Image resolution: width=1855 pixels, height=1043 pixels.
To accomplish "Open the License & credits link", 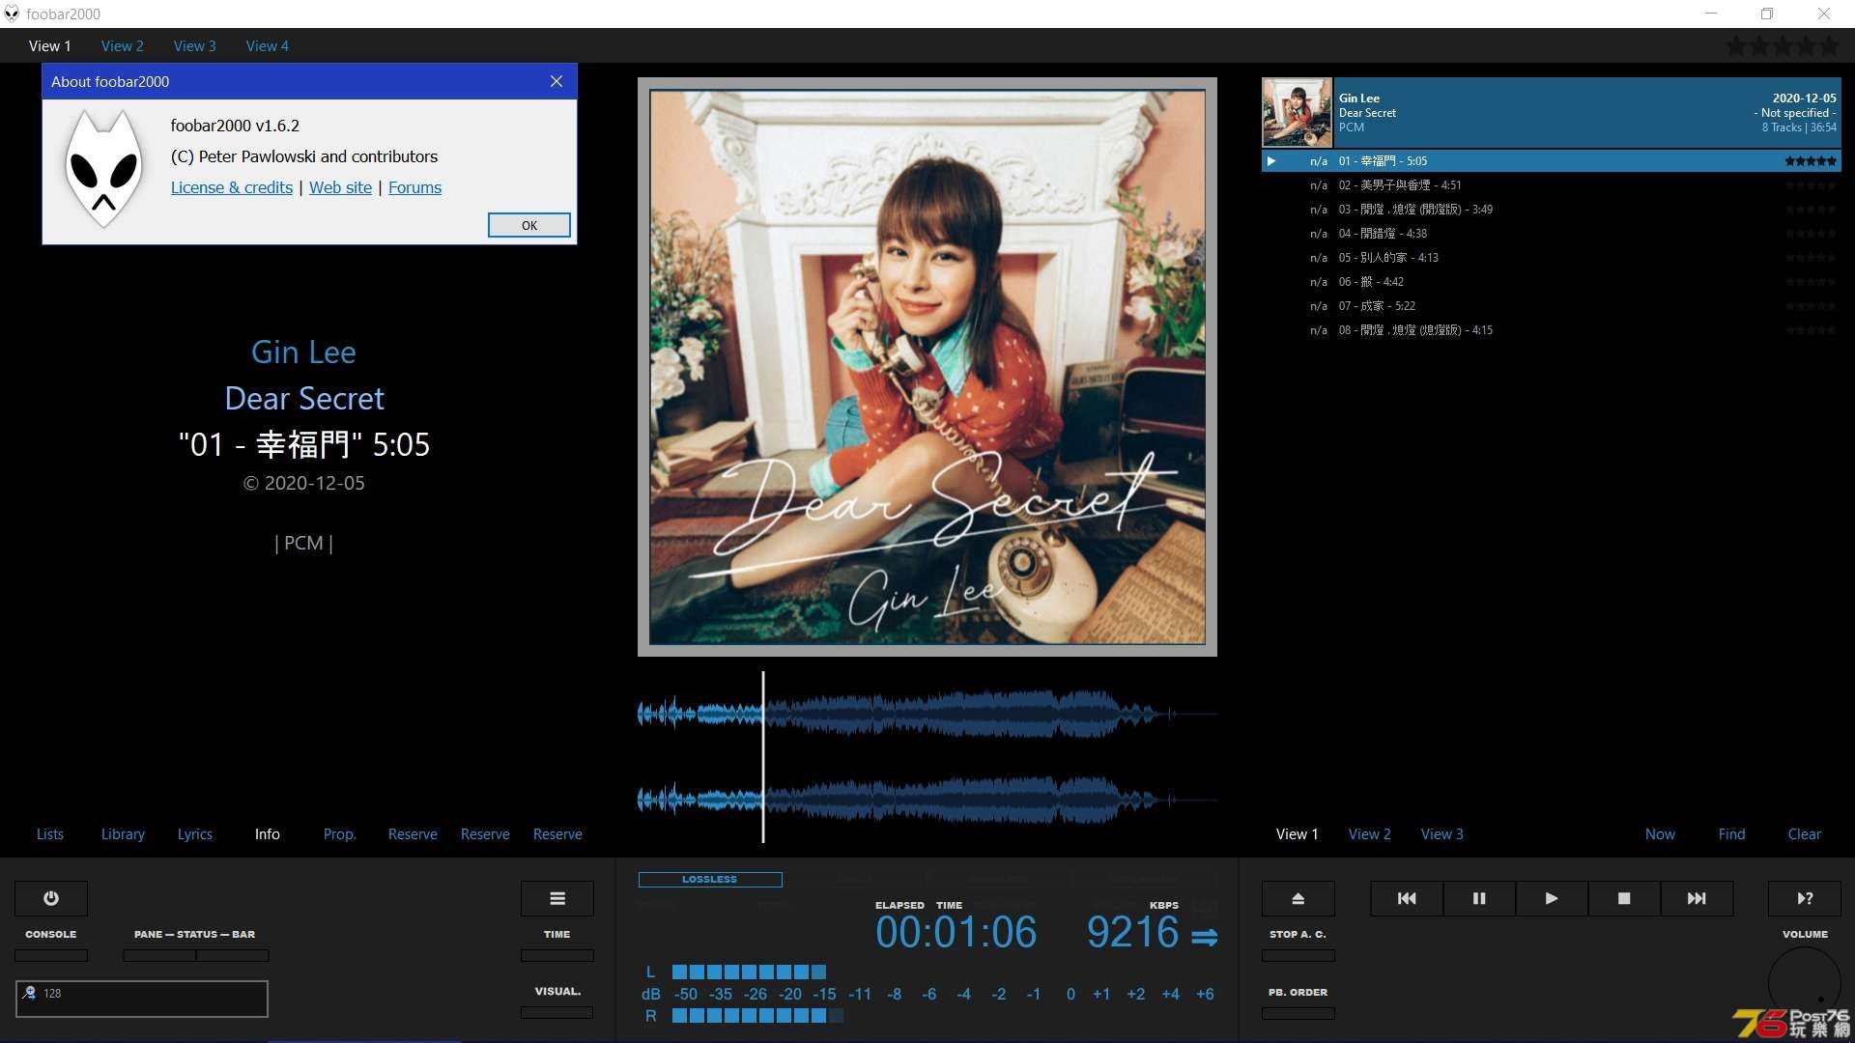I will (232, 187).
